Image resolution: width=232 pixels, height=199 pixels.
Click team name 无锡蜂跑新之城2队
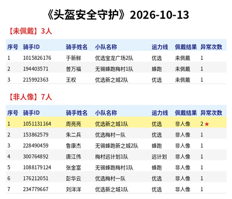click(x=117, y=146)
